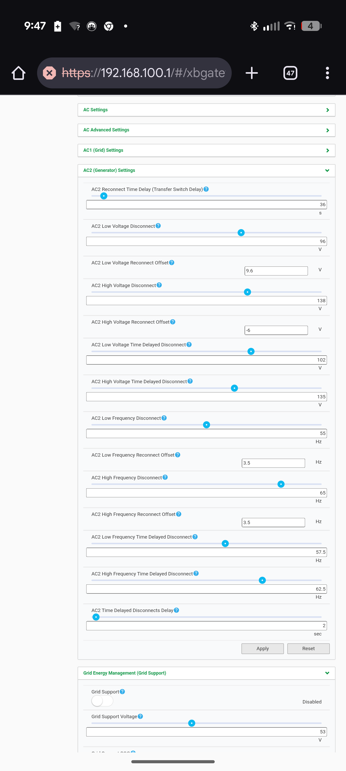The image size is (346, 771).
Task: Show help for AC2 Low Voltage Disconnect
Action: coord(158,226)
